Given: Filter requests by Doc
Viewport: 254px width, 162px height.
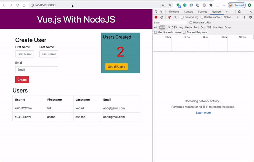Looking at the screenshot, I should 203,27.
